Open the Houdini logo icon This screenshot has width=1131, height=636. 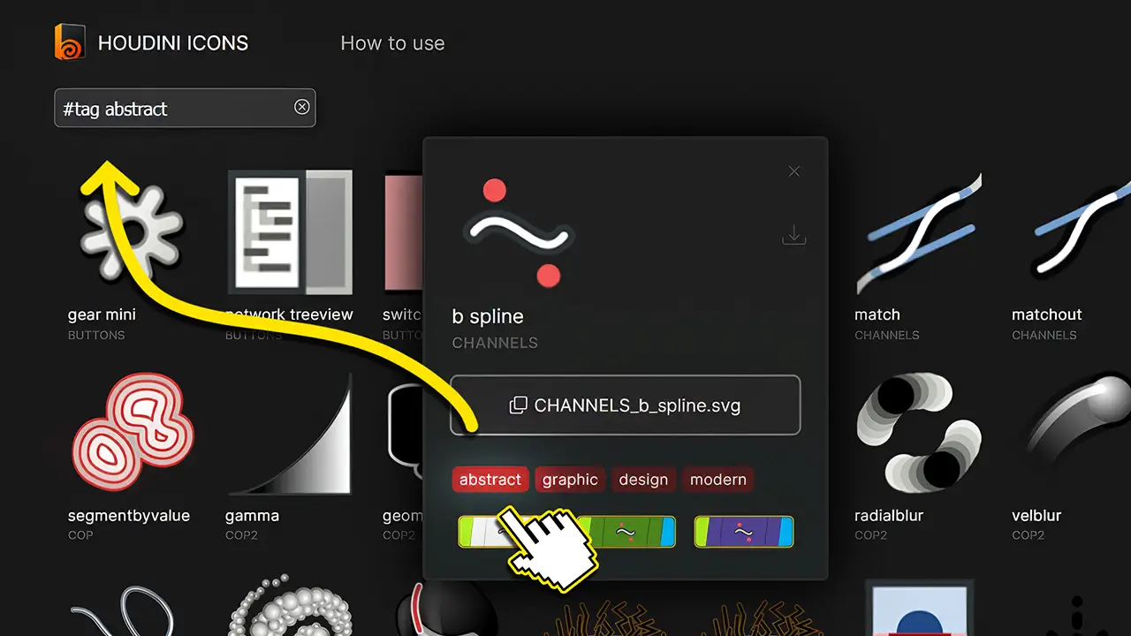click(x=71, y=42)
